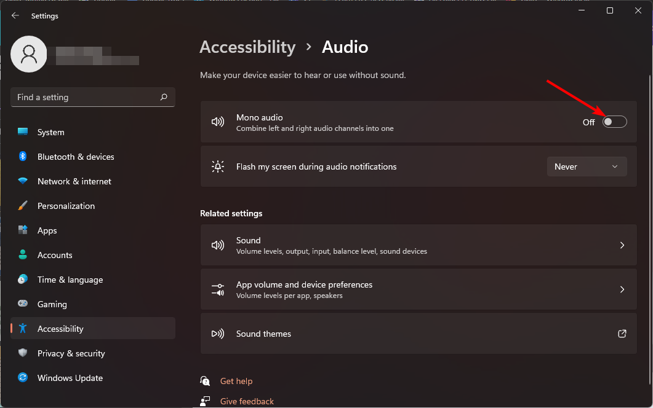Turn on the Mono audio toggle
Viewport: 653px width, 408px height.
(614, 122)
